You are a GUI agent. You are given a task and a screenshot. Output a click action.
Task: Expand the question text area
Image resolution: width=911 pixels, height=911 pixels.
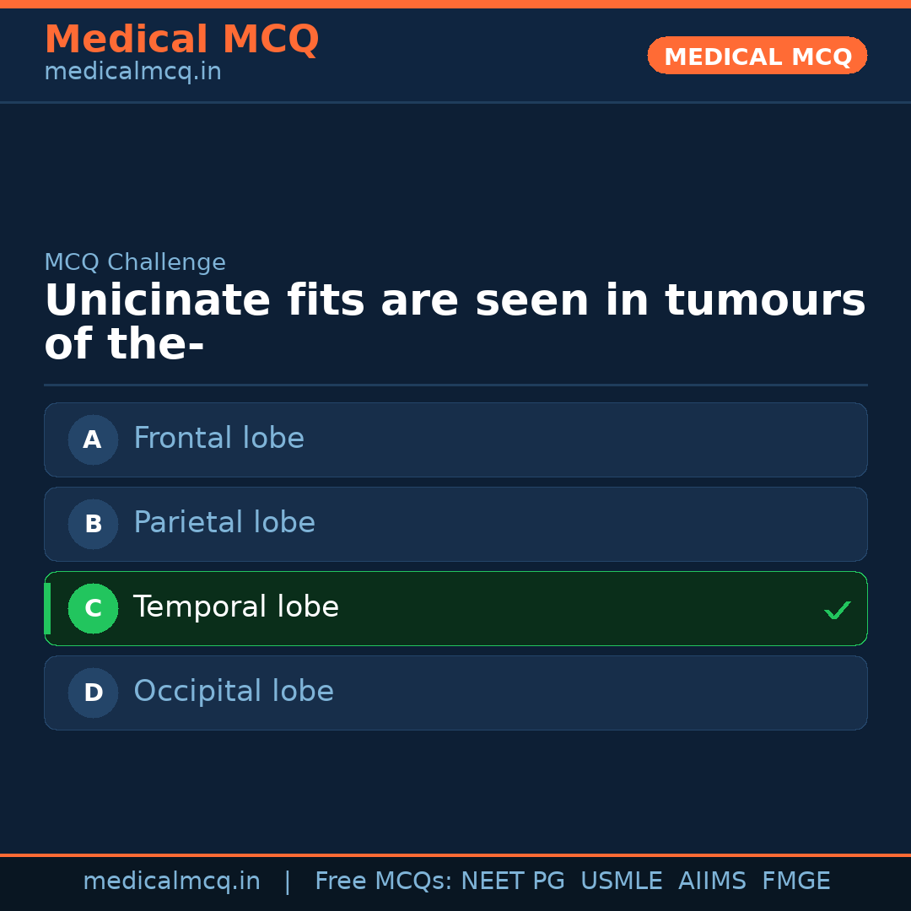tap(455, 321)
